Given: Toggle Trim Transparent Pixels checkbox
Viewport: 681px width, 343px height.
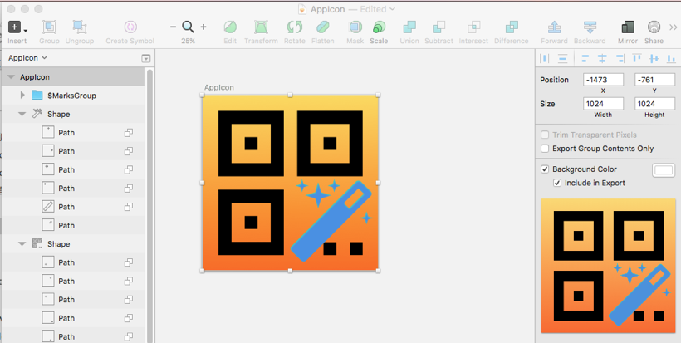Looking at the screenshot, I should (545, 135).
